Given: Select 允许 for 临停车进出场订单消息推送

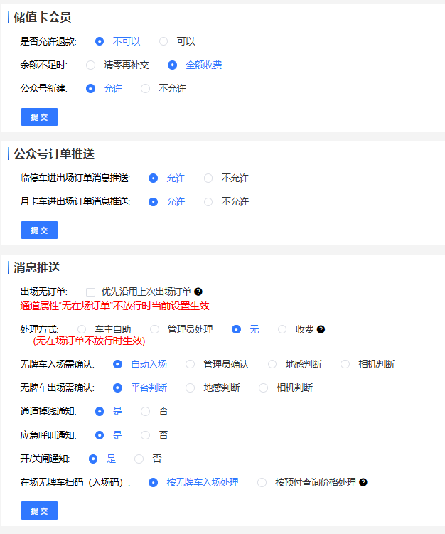Looking at the screenshot, I should click(x=154, y=178).
